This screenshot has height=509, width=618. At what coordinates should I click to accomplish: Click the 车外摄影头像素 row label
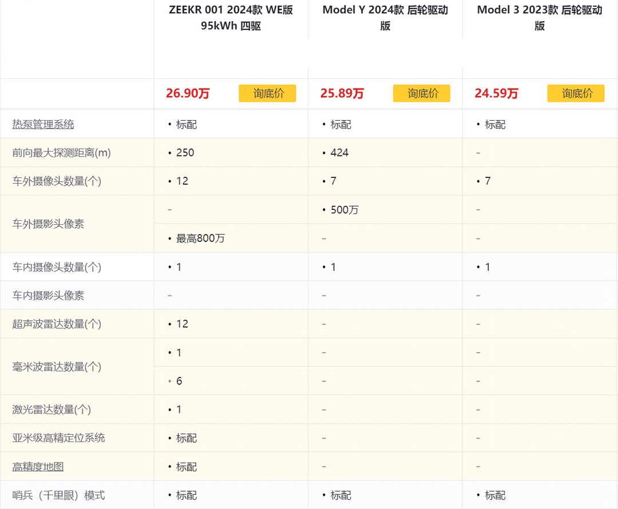coord(48,224)
